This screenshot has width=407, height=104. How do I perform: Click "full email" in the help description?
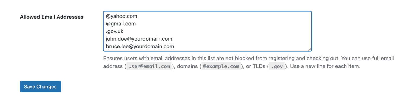click(383, 58)
